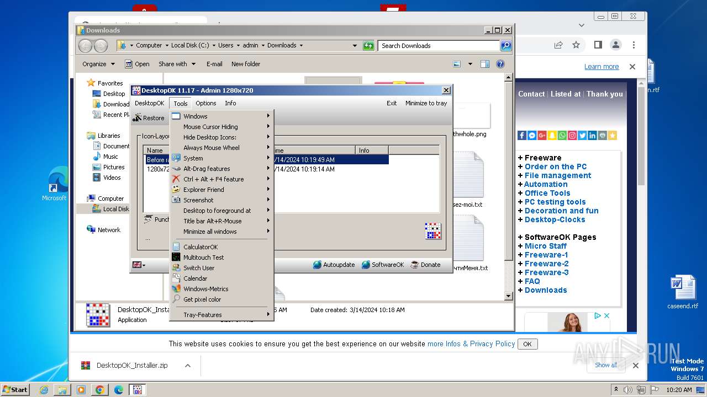Click Autoupdate in DesktopOK footer
The image size is (707, 397).
pyautogui.click(x=334, y=265)
